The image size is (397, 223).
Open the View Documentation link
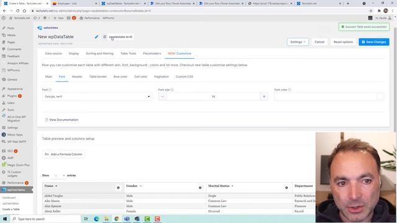61,120
